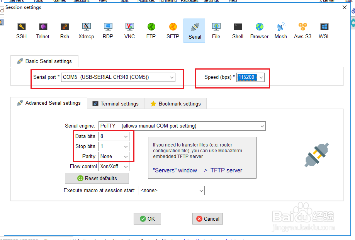Screen dimensions: 355x240
Task: Select the Xdmcp session icon
Action: tap(86, 31)
